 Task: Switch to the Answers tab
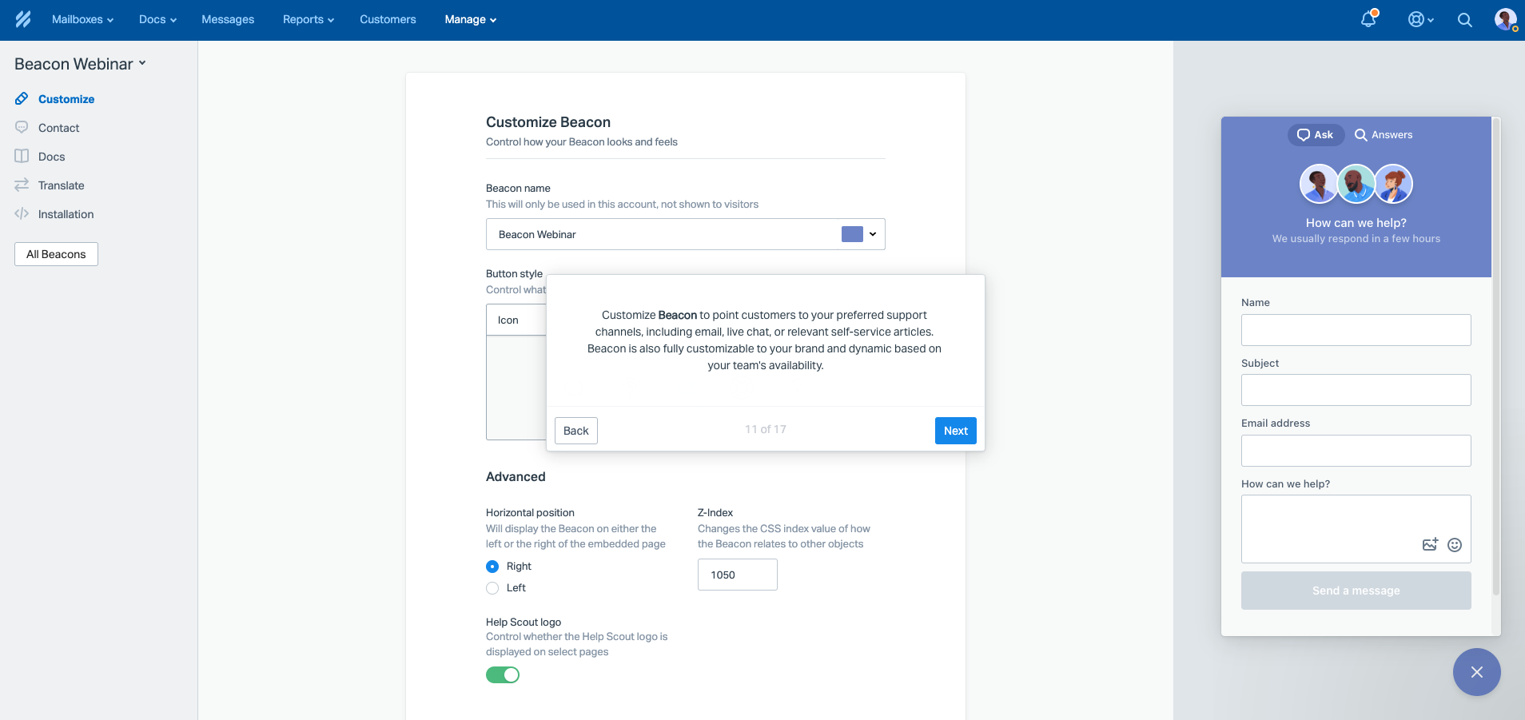(1384, 135)
